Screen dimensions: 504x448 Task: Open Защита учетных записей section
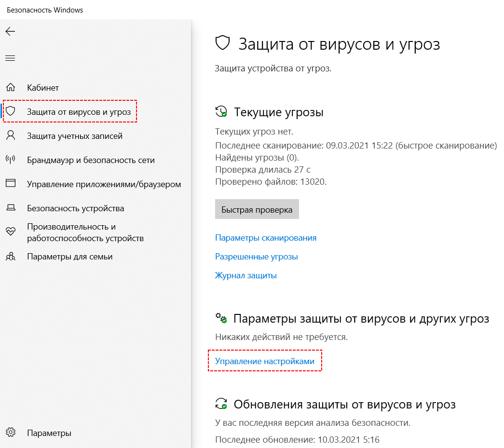(x=75, y=136)
